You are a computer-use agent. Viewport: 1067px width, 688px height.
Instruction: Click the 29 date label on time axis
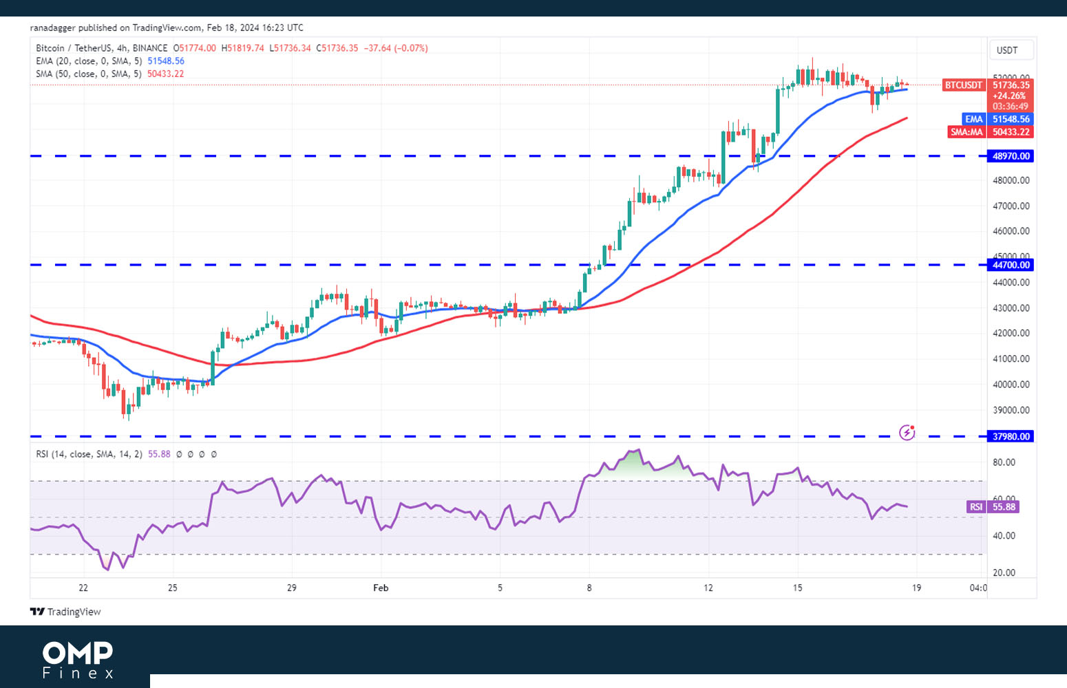coord(292,588)
